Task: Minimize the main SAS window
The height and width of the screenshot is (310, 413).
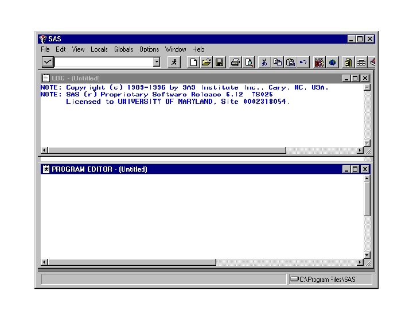Action: (350, 39)
